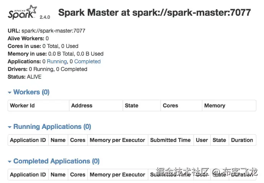Collapse the Completed Applications arrow
264x183 pixels.
pyautogui.click(x=10, y=162)
